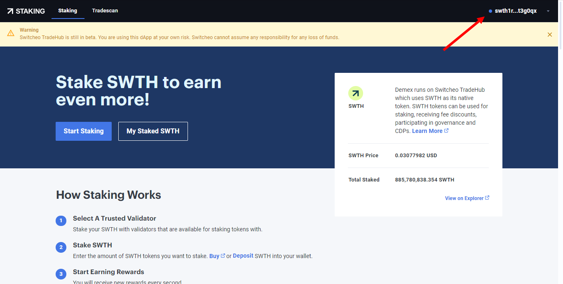Screen dimensions: 563x284
Task: Click 'Stake SWTH' step heading
Action: [x=92, y=245]
